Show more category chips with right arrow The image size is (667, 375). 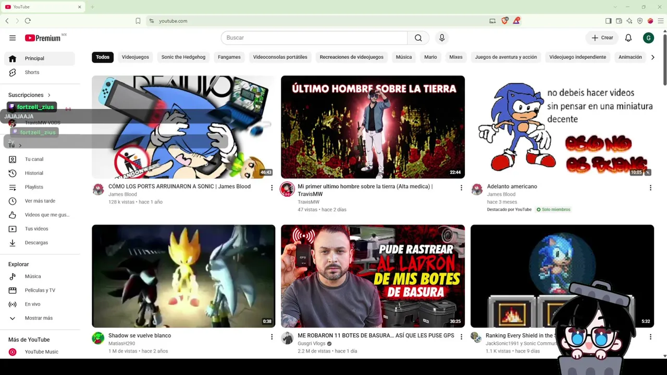pos(652,57)
